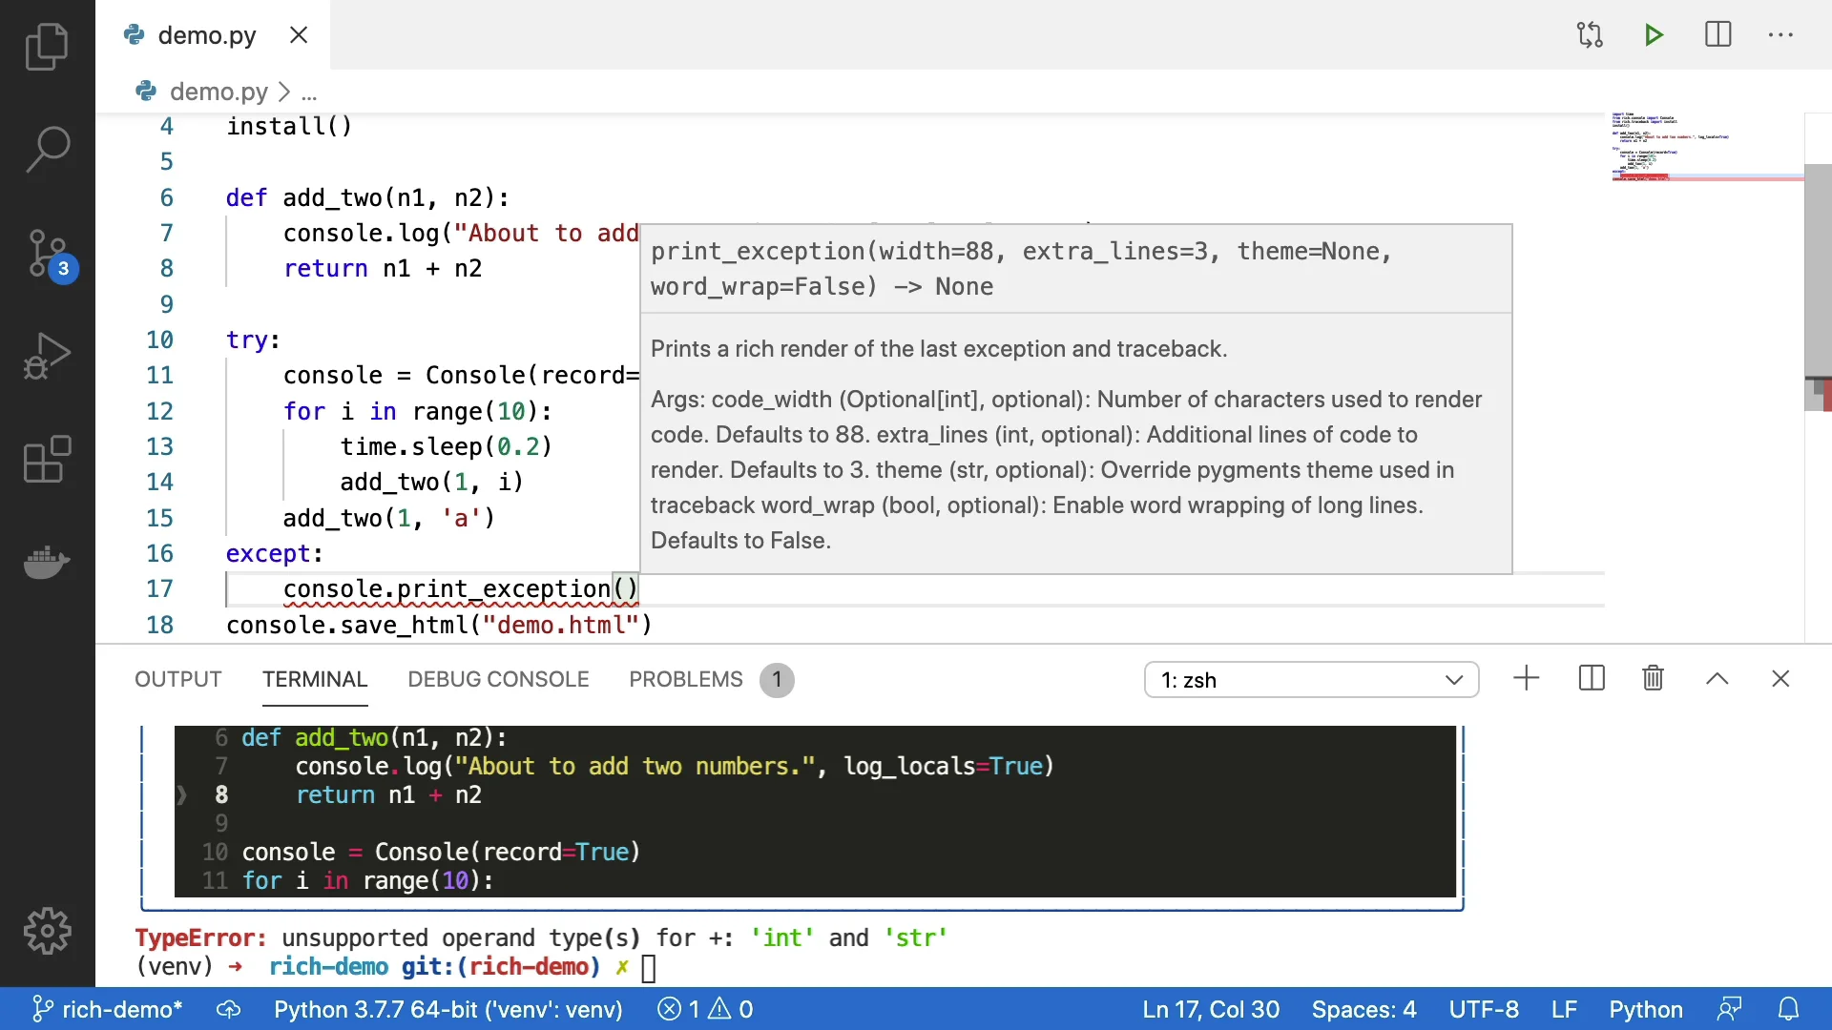Kill terminal using the trash icon
This screenshot has width=1832, height=1030.
1653,679
